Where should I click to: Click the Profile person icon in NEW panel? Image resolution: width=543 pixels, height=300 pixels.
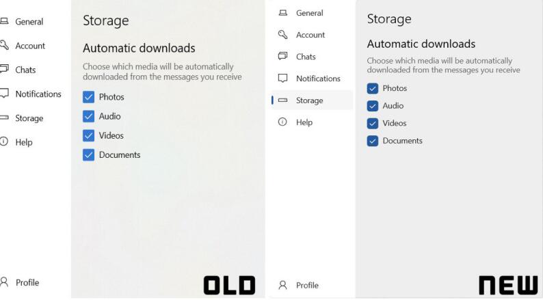coord(282,285)
